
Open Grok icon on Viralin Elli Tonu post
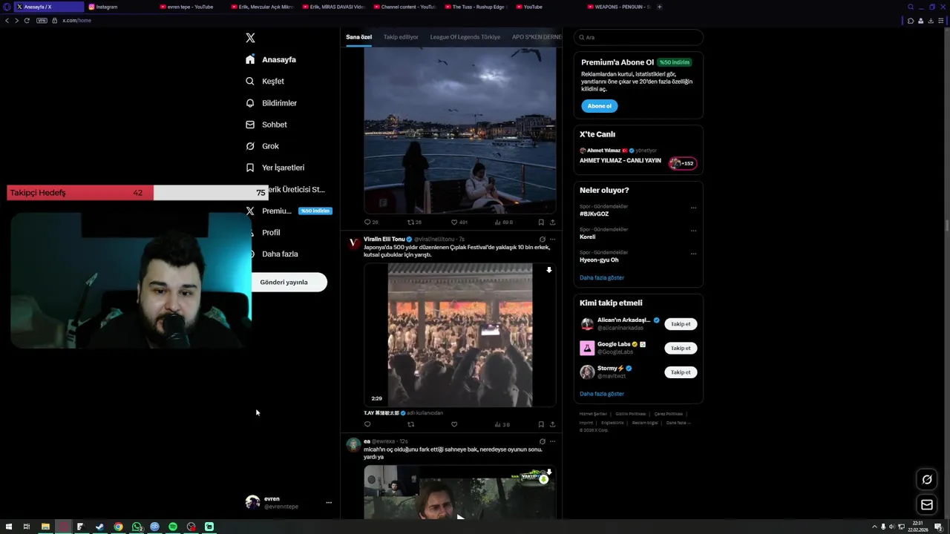[542, 240]
